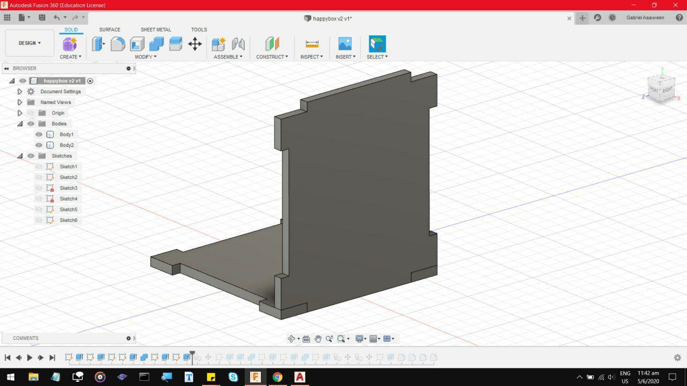
Task: Click the Zoom magnifier with plus
Action: 329,339
